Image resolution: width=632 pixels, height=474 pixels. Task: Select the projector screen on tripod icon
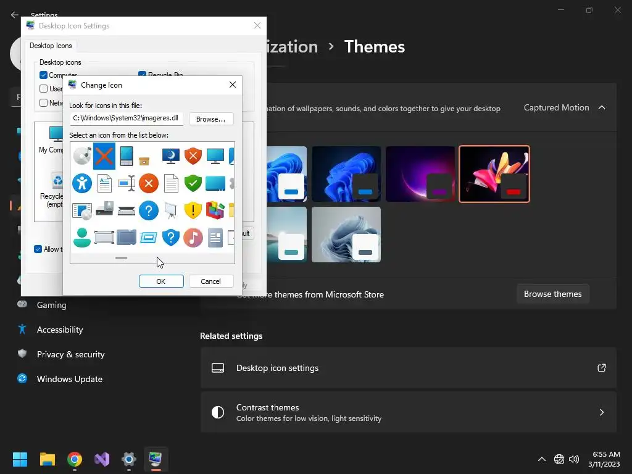click(x=171, y=211)
